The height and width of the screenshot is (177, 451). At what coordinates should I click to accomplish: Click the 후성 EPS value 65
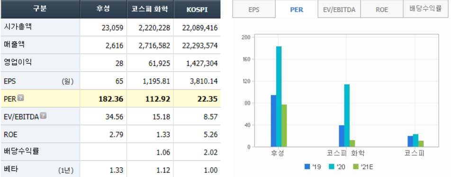(120, 81)
